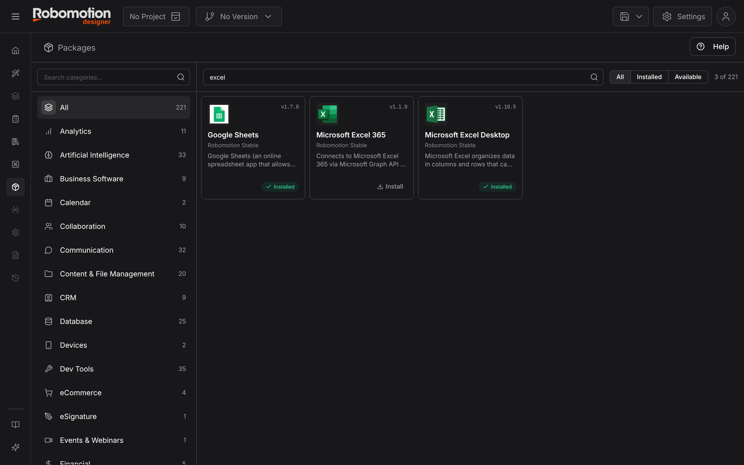The width and height of the screenshot is (744, 465).
Task: Click the package search field containing 'excel'
Action: (x=403, y=77)
